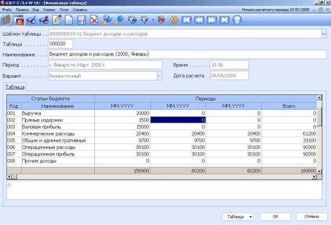The image size is (331, 225).
Task: Select the Таблица tab
Action: [x=15, y=87]
